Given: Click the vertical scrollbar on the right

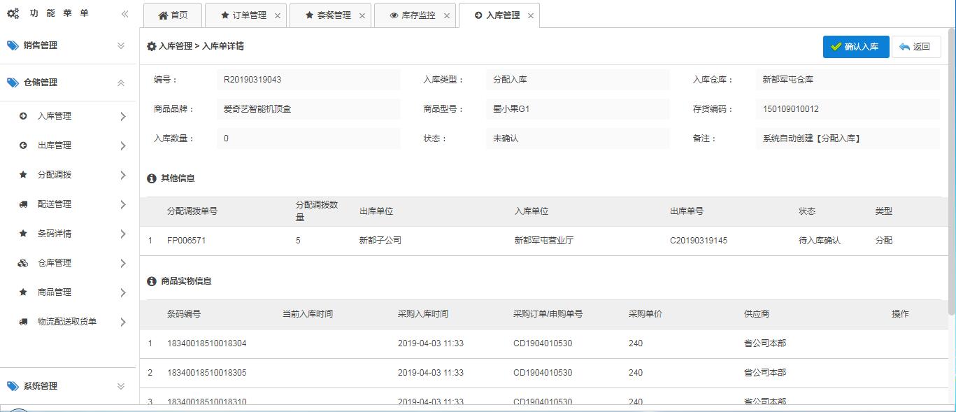Looking at the screenshot, I should click(x=951, y=175).
